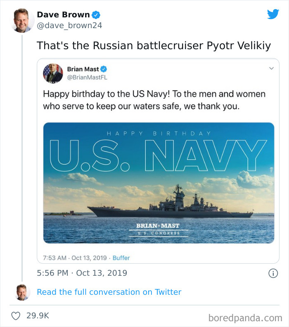The height and width of the screenshot is (327, 289).
Task: Click the 29.9K likes count
Action: point(38,315)
